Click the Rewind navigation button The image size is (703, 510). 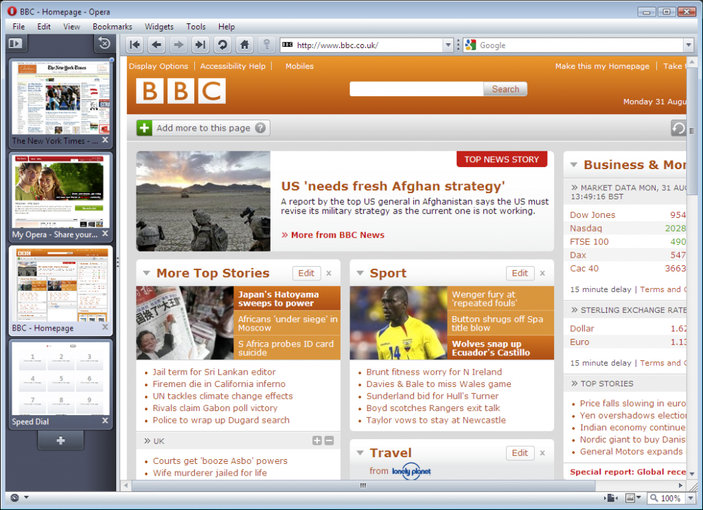point(135,45)
